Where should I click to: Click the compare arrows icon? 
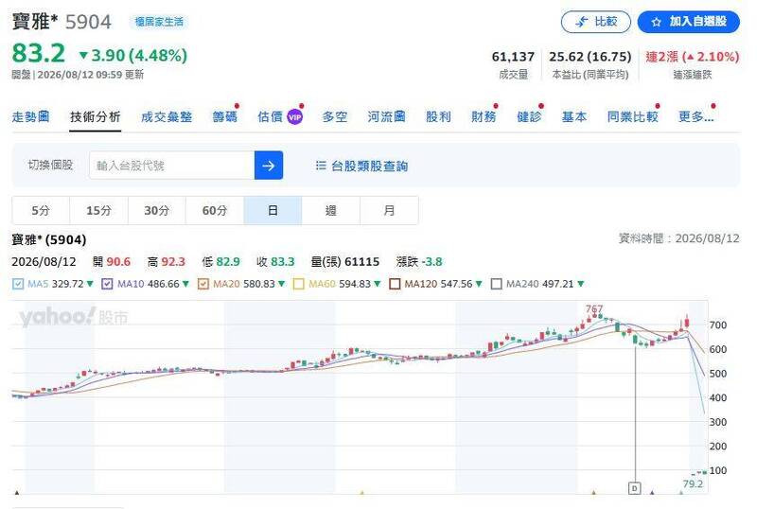pos(582,22)
